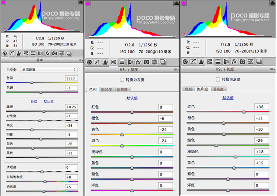Switch to 明亮度 tab in middle panel

pos(122,90)
